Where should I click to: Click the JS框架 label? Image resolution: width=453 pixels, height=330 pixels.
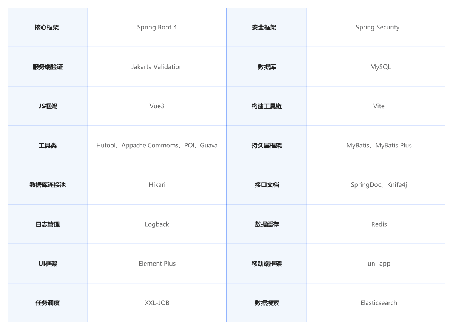coord(48,106)
